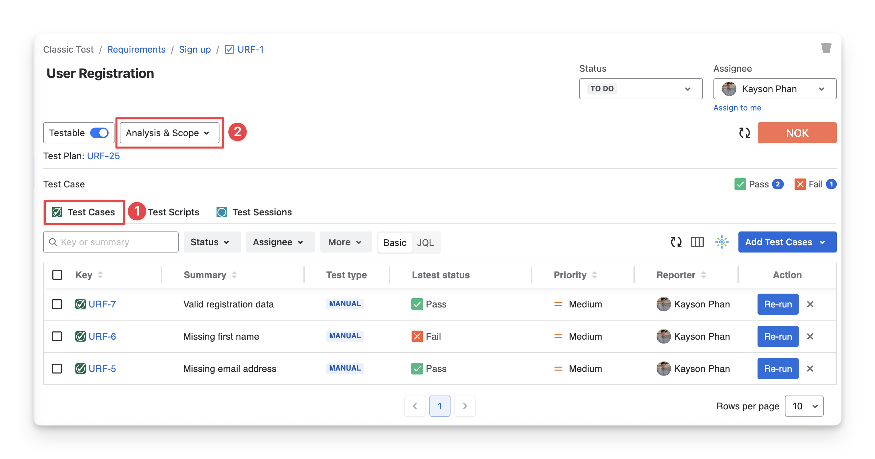Select all rows header checkbox

click(x=57, y=275)
